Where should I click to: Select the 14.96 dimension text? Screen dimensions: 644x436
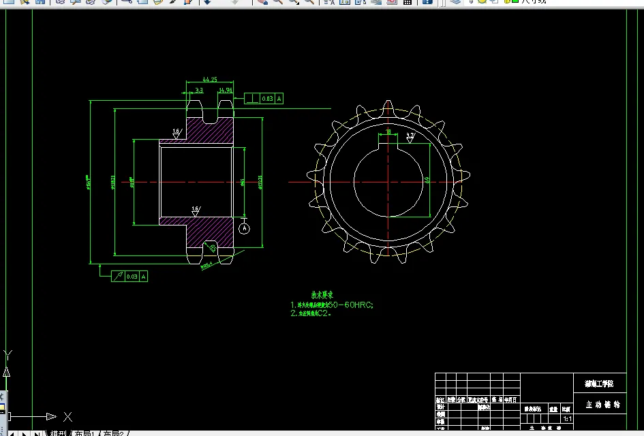[226, 90]
